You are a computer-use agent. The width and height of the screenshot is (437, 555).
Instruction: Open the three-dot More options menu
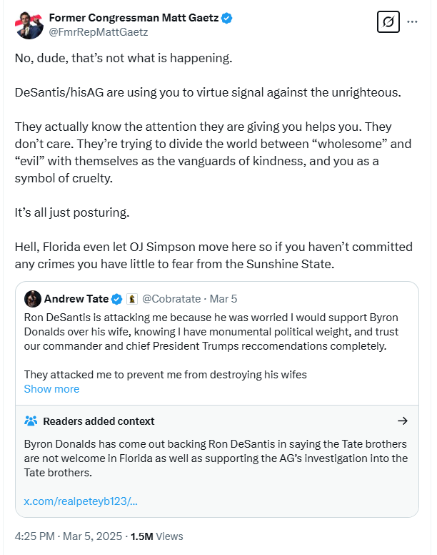[x=412, y=22]
